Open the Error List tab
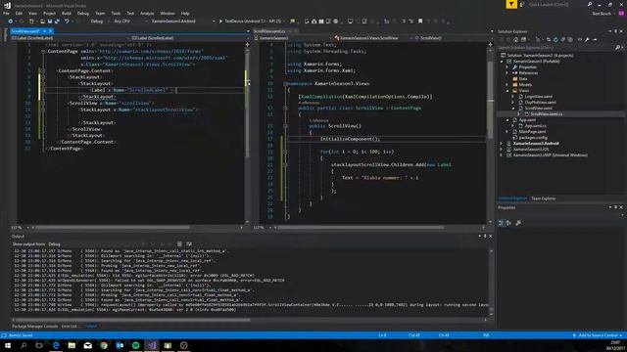The height and width of the screenshot is (352, 627). [71, 327]
